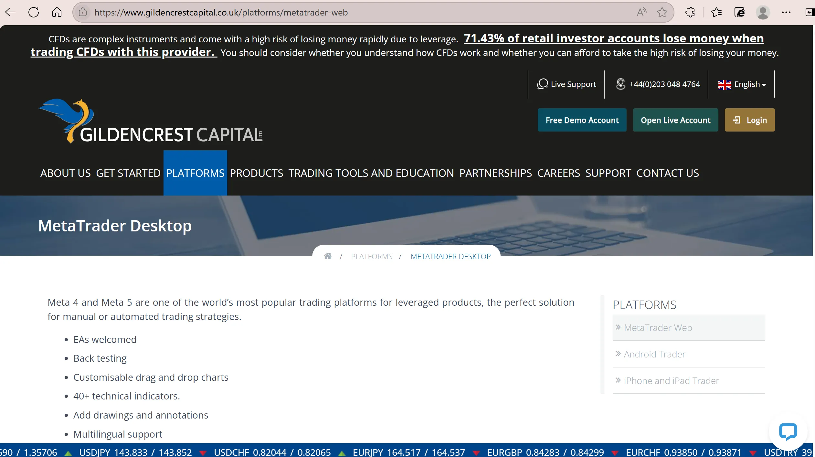This screenshot has width=815, height=457.
Task: Click the MetaTrader Desktop page heading
Action: point(115,226)
